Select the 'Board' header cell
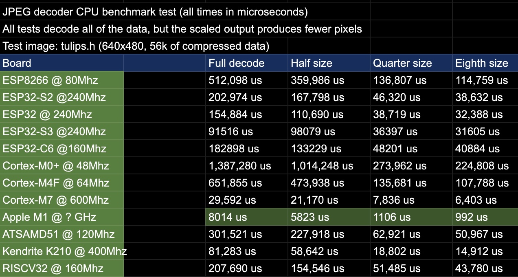This screenshot has width=518, height=277. (x=61, y=63)
